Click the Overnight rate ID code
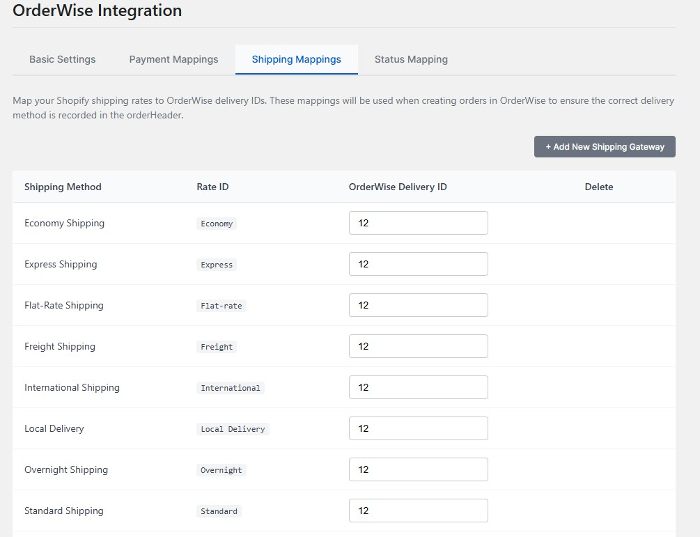Screen dimensions: 700x537 (x=221, y=470)
